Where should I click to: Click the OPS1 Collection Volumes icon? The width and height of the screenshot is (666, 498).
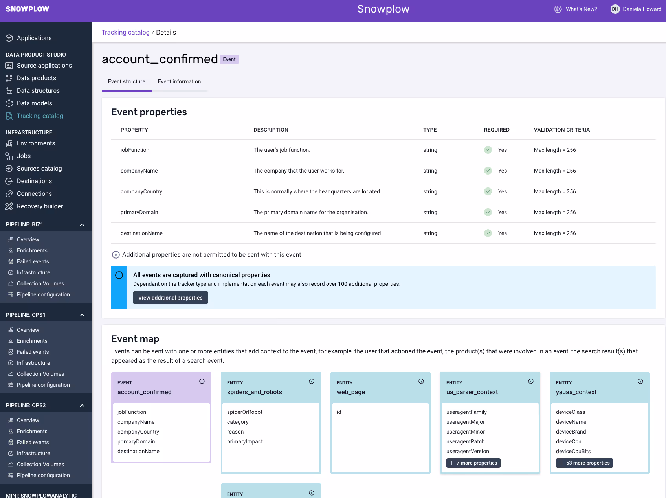click(x=11, y=374)
